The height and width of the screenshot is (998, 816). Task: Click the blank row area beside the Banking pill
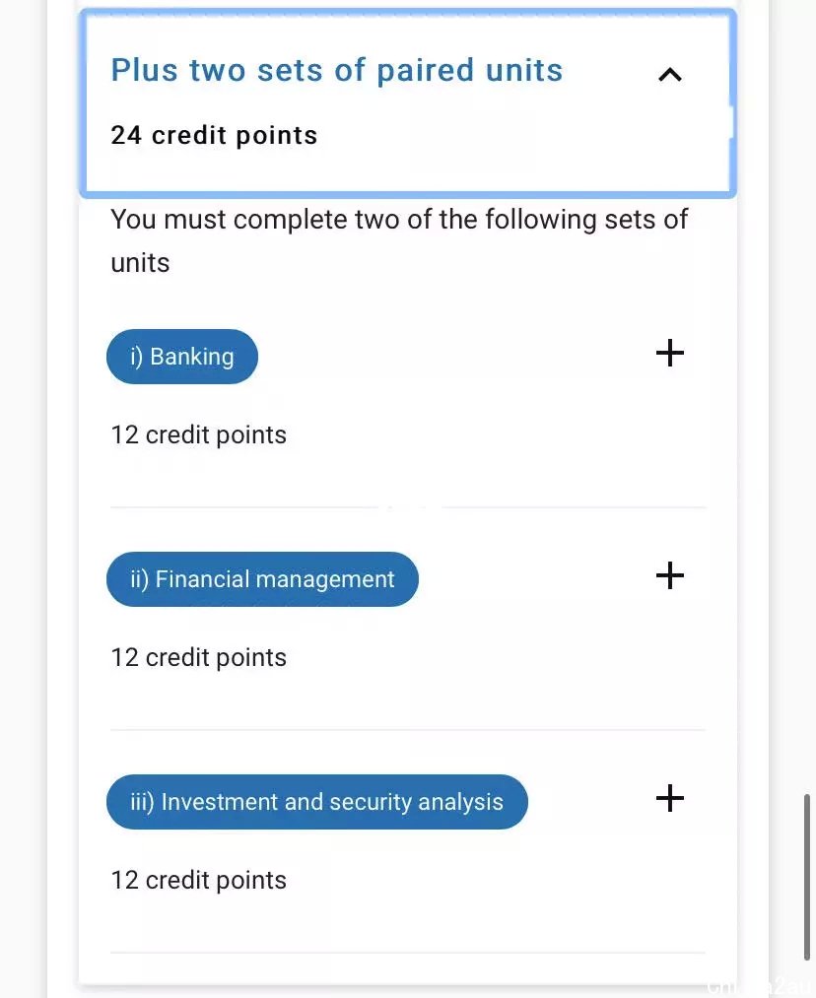455,357
